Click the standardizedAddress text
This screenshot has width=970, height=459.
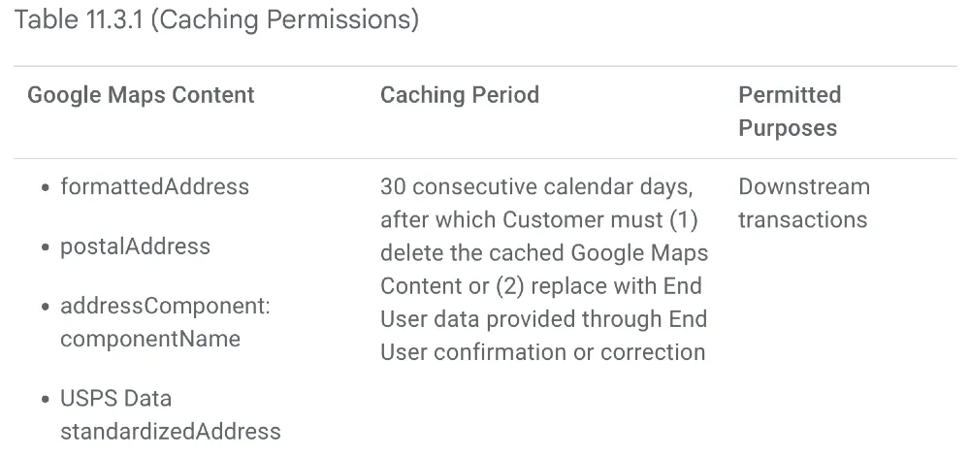tap(170, 432)
